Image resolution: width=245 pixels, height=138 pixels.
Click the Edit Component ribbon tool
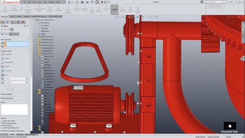tap(5, 9)
